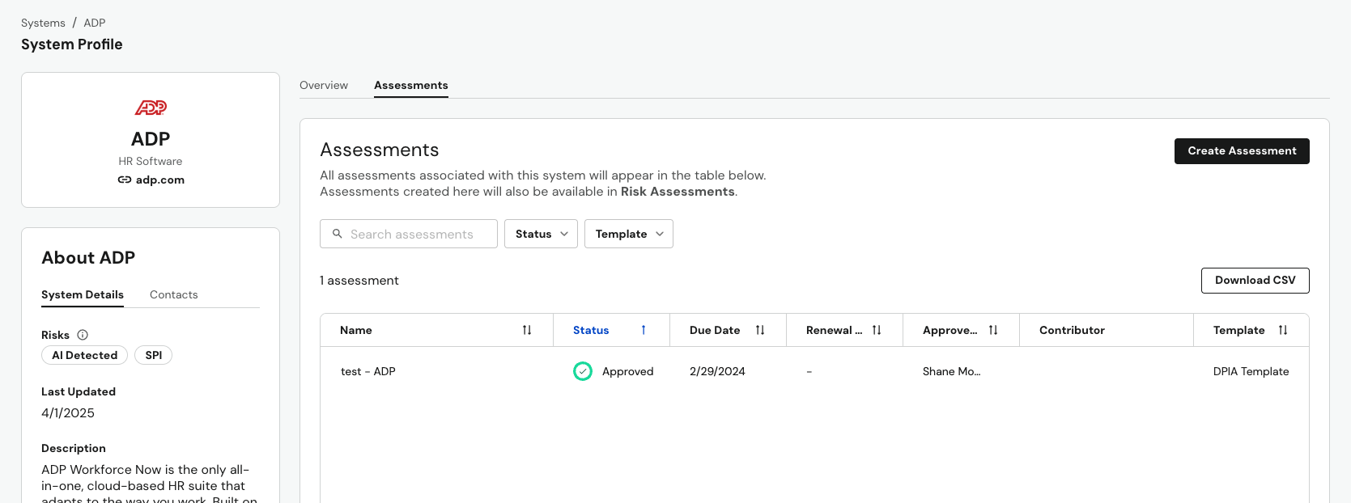Click the 4/1/2025 last updated value

point(68,412)
